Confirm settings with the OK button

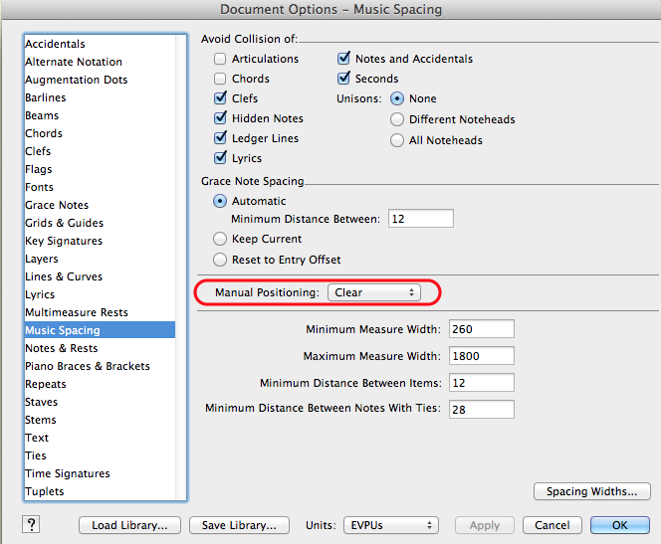(x=619, y=525)
